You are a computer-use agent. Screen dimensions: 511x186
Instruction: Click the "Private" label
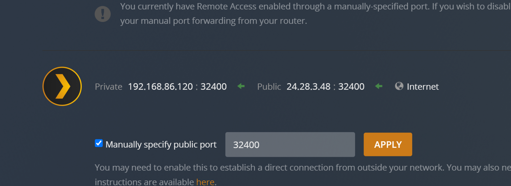coord(109,87)
